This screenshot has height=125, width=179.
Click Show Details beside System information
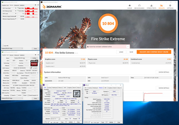[164, 72]
